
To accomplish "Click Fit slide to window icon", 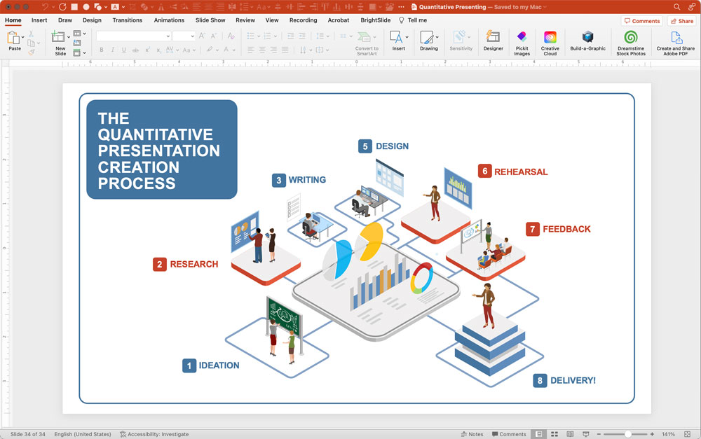I will (x=687, y=434).
